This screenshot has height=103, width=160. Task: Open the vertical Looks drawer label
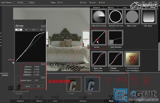coord(1,39)
